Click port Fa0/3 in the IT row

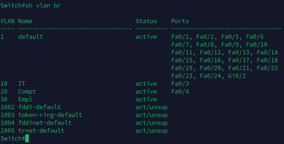[180, 84]
